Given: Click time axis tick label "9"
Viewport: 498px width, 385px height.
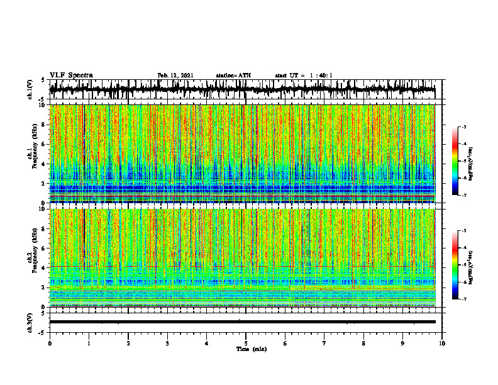Looking at the screenshot, I should click(402, 343).
